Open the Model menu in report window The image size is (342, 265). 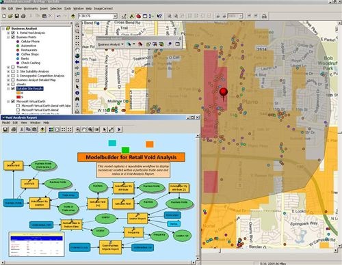pyautogui.click(x=6, y=123)
